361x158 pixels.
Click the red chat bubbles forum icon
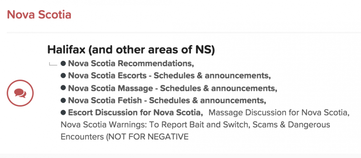point(20,93)
